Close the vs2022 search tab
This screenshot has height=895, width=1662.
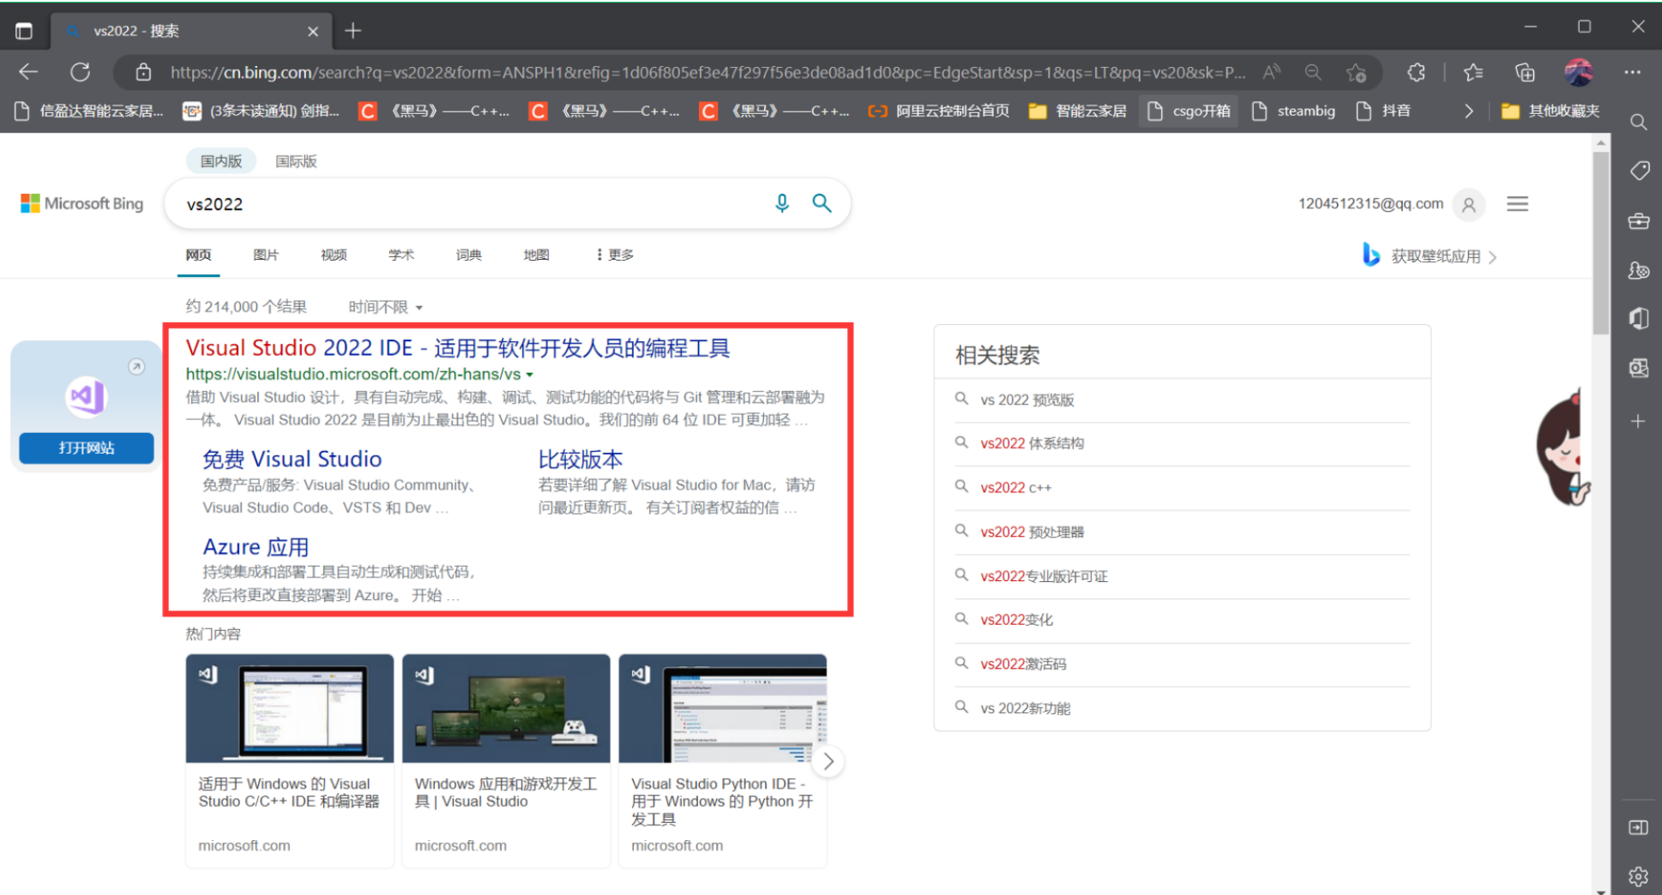313,31
